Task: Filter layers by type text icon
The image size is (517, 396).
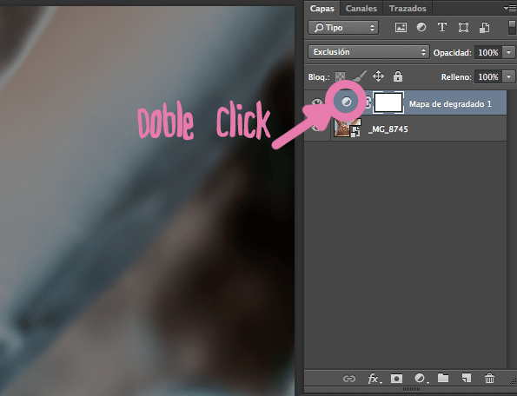Action: pos(441,27)
